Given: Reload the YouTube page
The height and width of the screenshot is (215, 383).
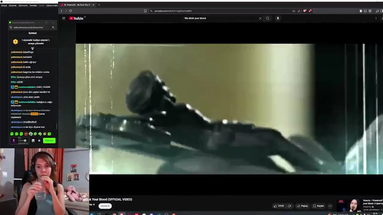Looking at the screenshot, I should 71,11.
